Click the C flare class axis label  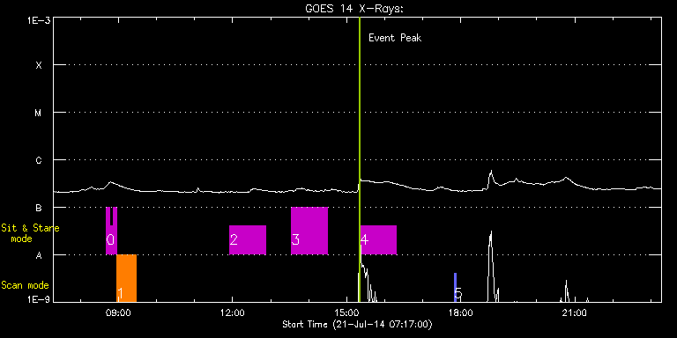click(x=39, y=160)
